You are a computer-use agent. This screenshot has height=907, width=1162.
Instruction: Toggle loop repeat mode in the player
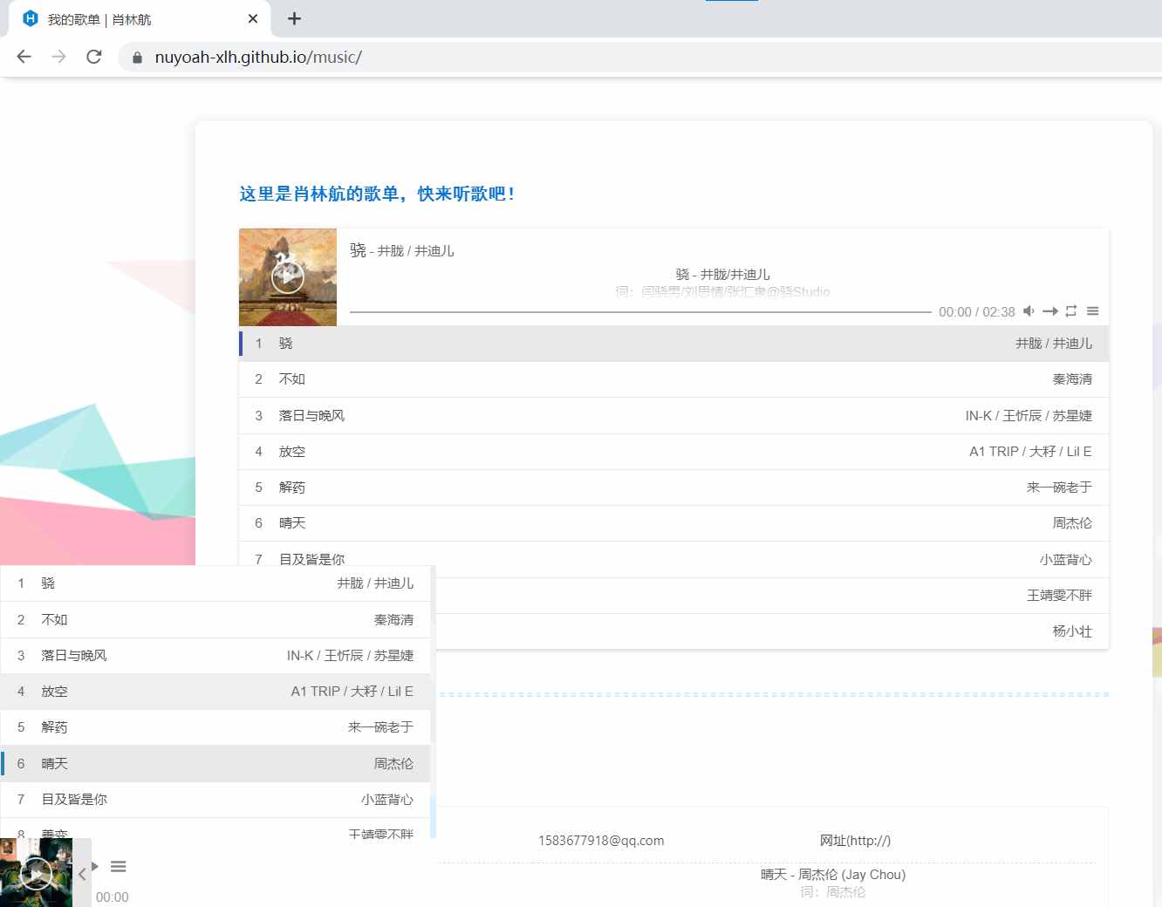coord(1071,311)
